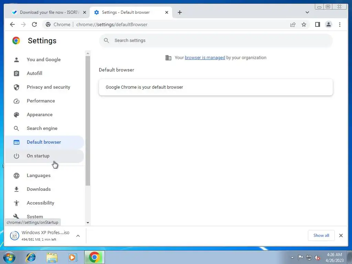Click the sidebar scrollbar up arrow

coord(88,53)
